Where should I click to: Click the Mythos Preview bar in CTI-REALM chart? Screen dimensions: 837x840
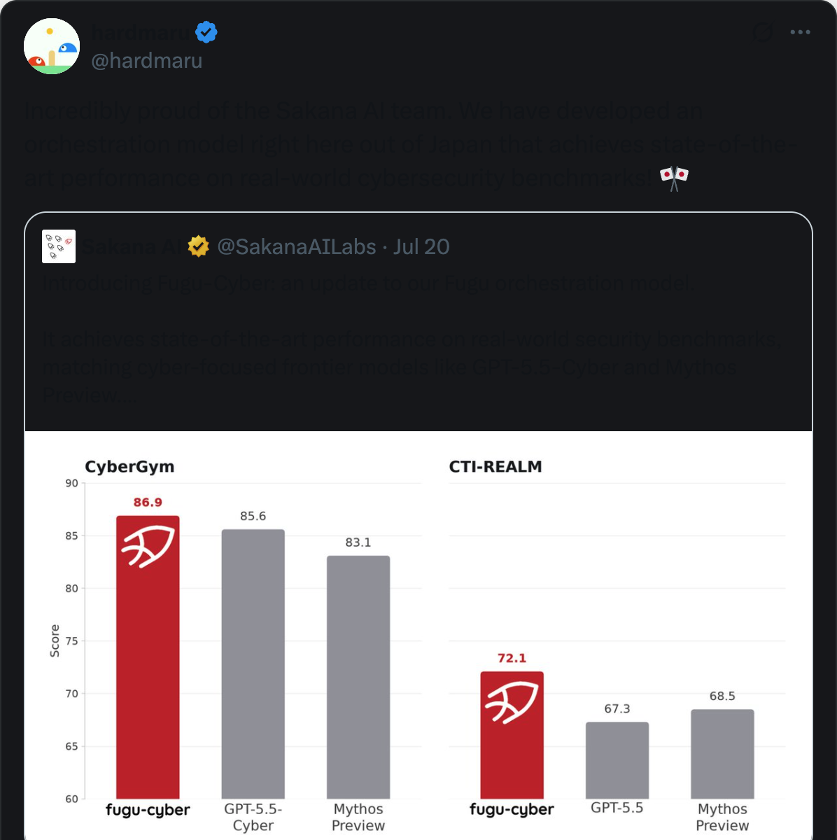[x=722, y=754]
